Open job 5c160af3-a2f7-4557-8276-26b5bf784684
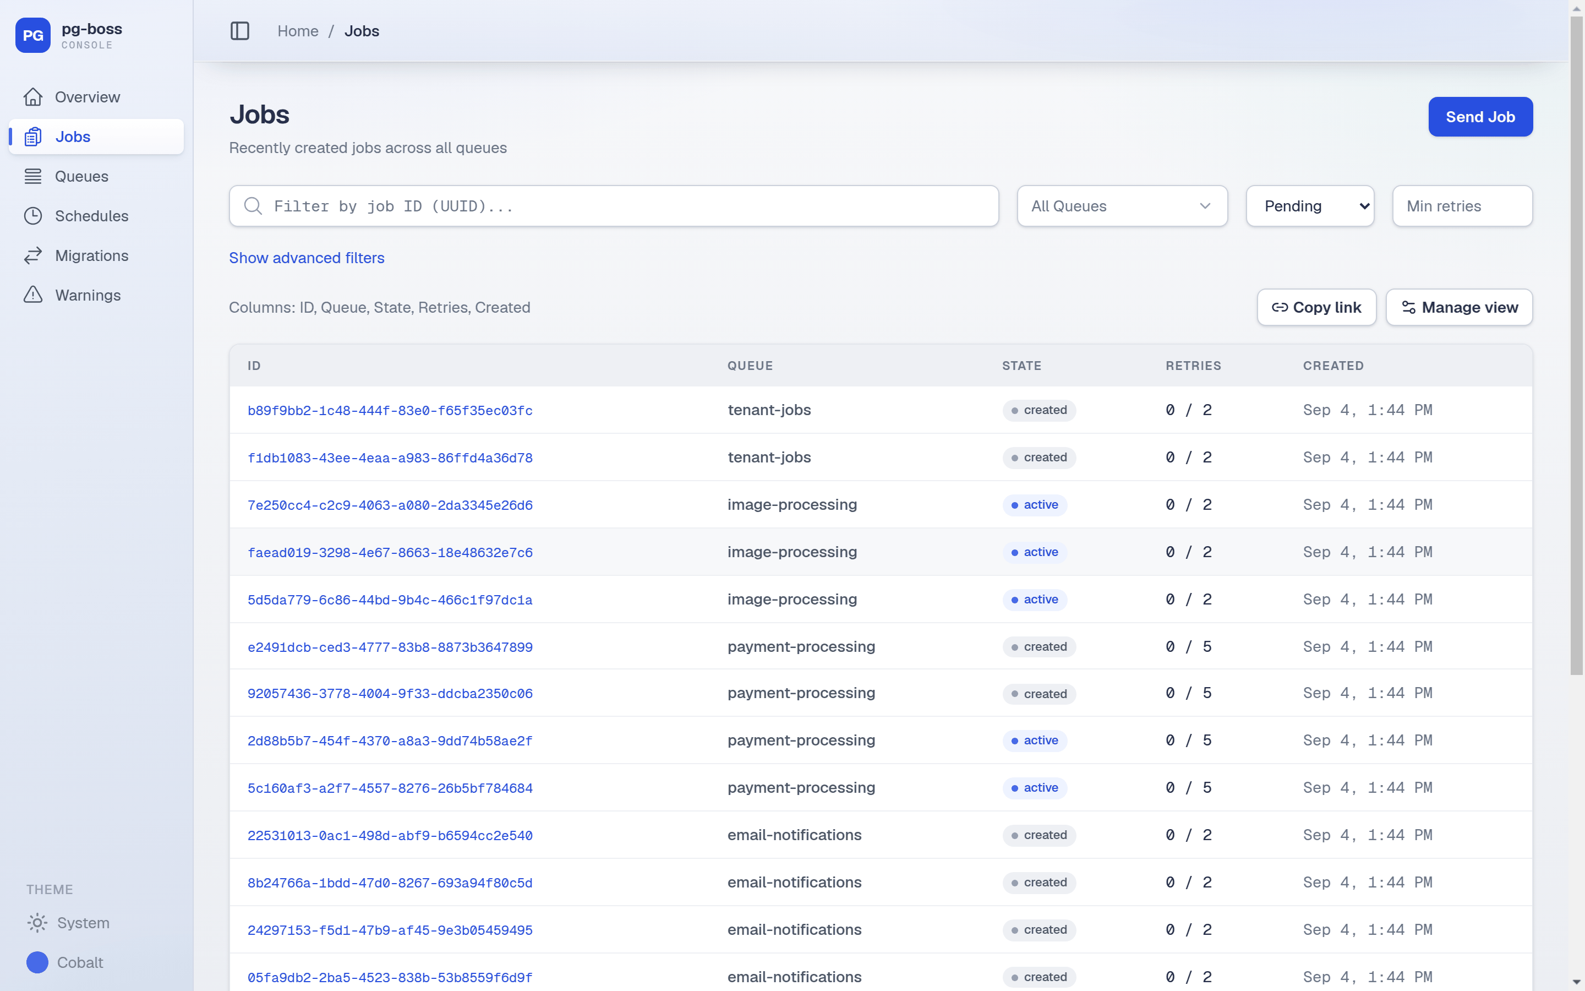 coord(390,788)
